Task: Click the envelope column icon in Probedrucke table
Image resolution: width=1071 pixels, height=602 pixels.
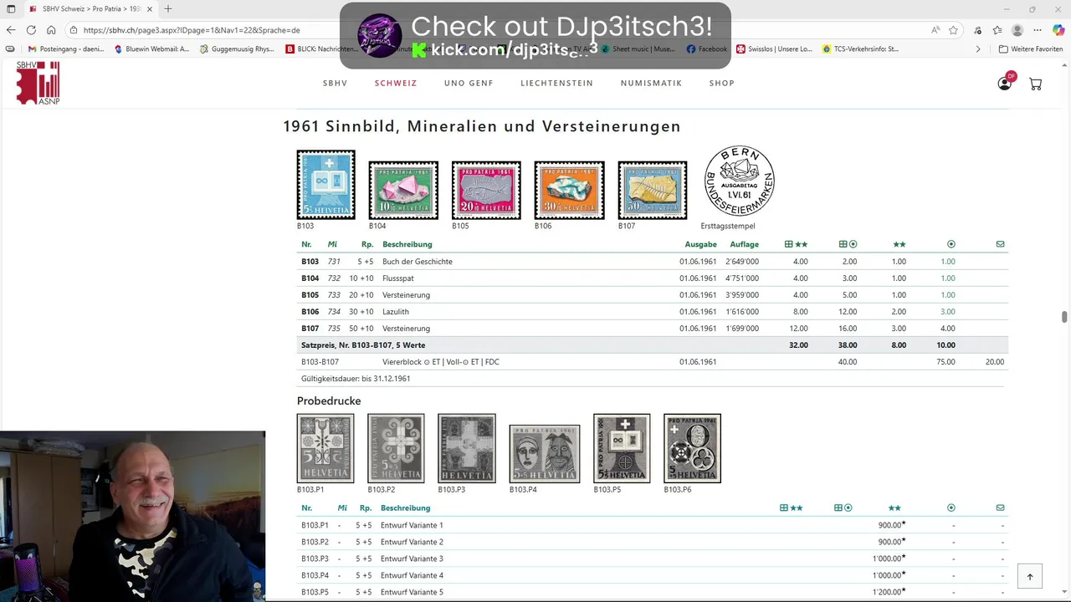Action: [1000, 508]
